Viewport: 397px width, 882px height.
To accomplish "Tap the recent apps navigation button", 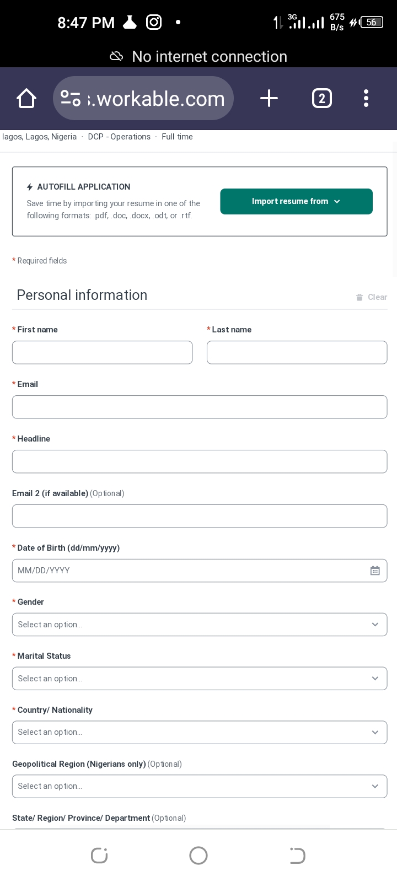I will [99, 856].
